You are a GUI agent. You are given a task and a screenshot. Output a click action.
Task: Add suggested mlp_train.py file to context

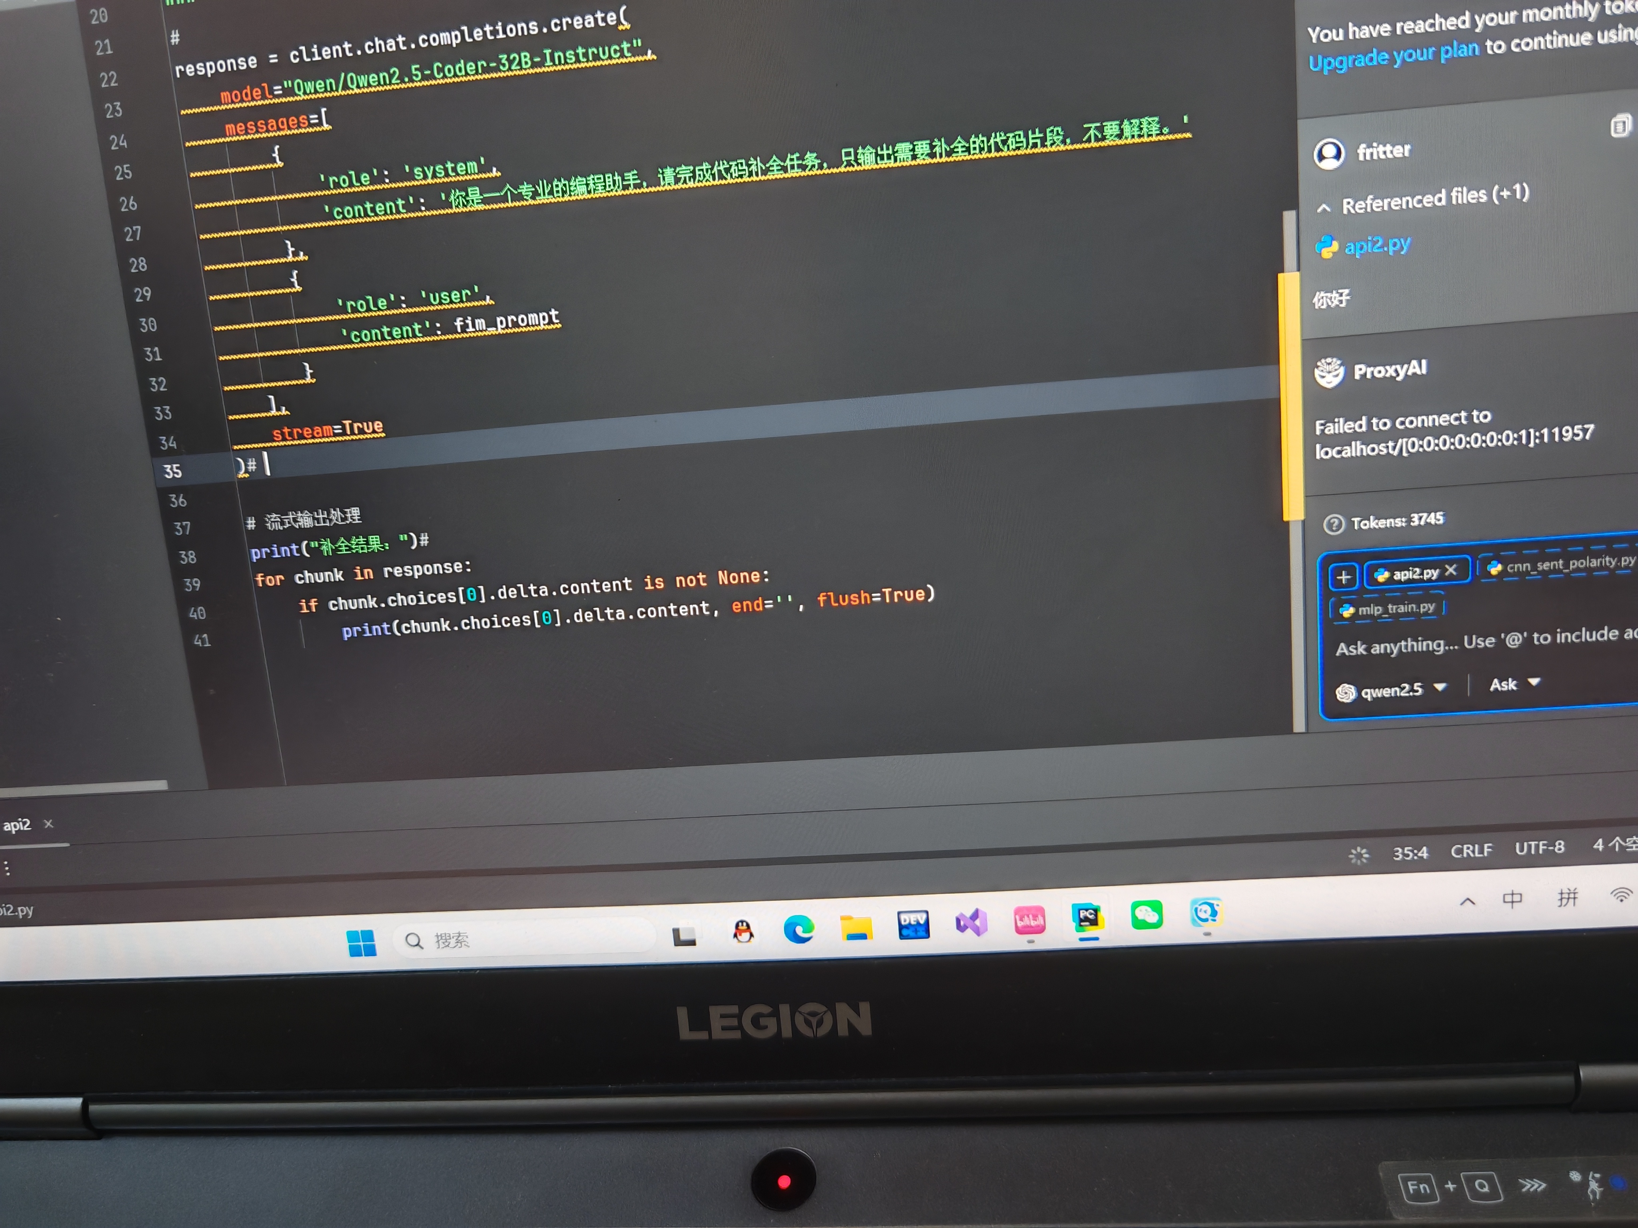tap(1388, 608)
